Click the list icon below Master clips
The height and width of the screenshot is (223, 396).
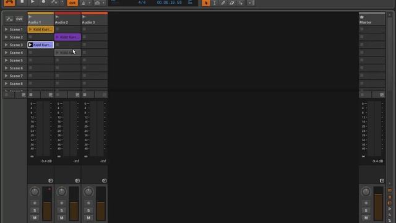[x=382, y=95]
